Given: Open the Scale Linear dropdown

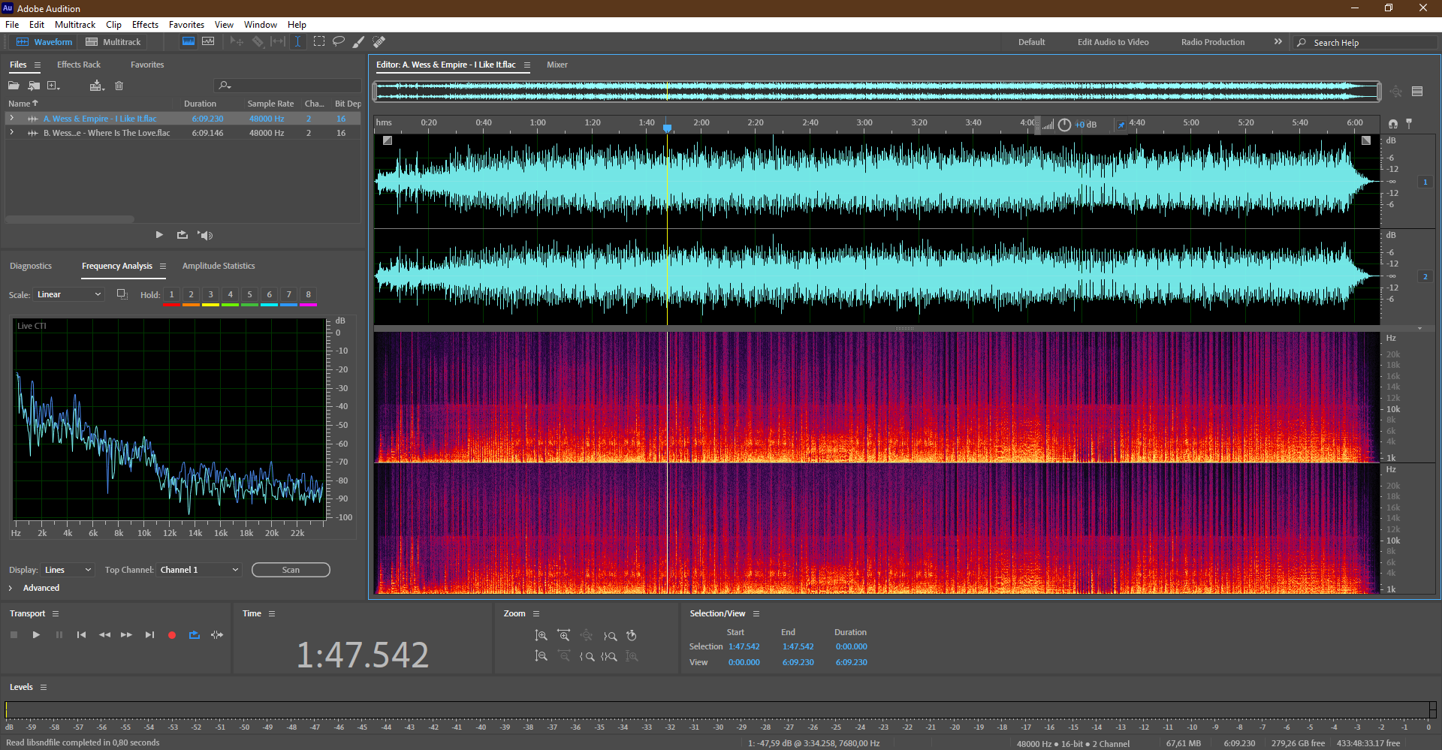Looking at the screenshot, I should point(68,294).
